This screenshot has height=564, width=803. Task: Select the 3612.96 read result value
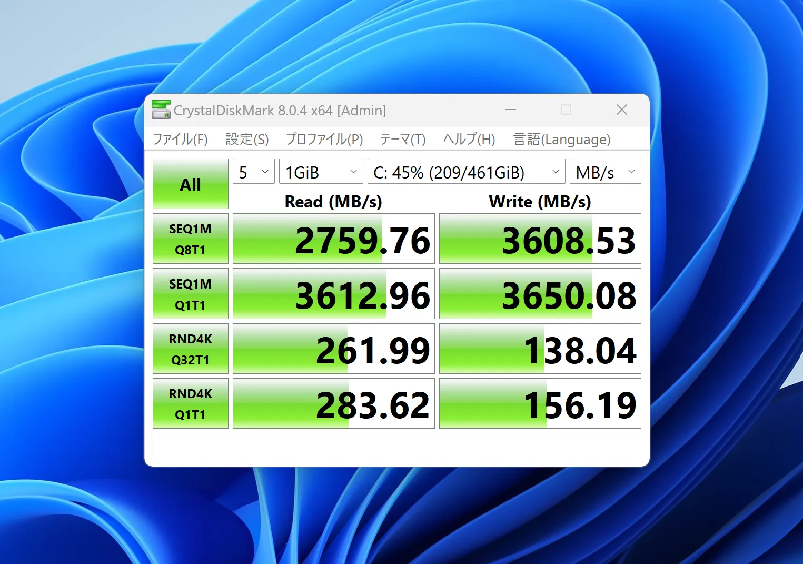click(334, 294)
